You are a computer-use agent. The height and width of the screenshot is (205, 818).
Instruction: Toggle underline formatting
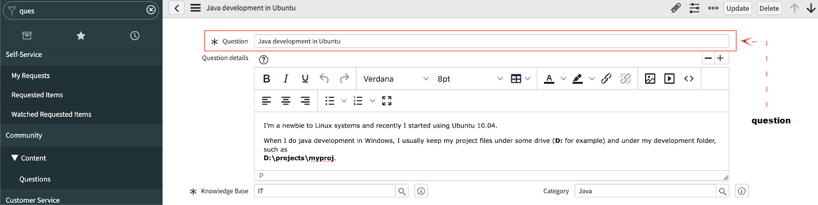point(305,79)
